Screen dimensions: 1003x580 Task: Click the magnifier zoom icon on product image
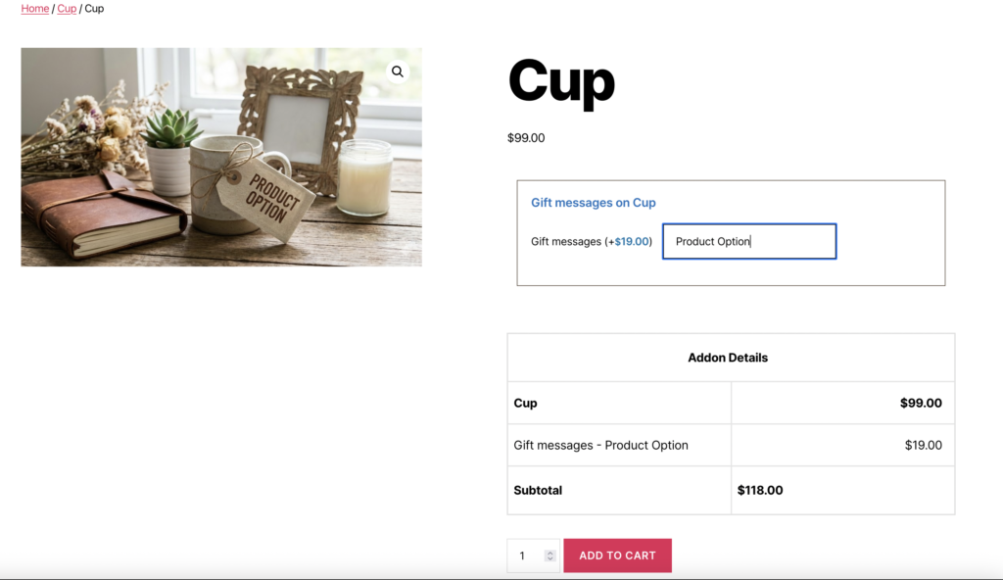[397, 72]
